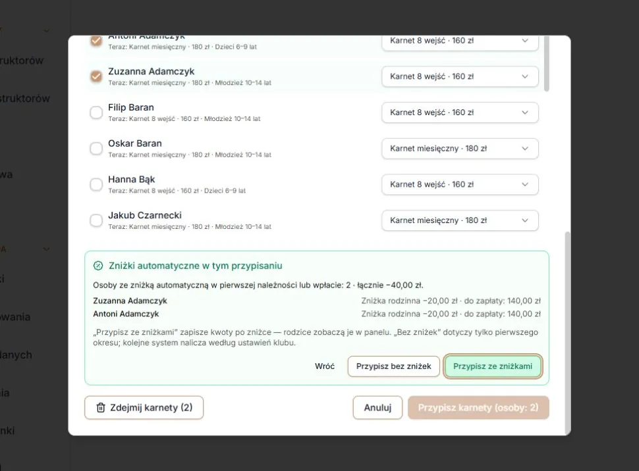This screenshot has width=639, height=471.
Task: Click the inner member list scrollbar thumb
Action: tap(547, 64)
